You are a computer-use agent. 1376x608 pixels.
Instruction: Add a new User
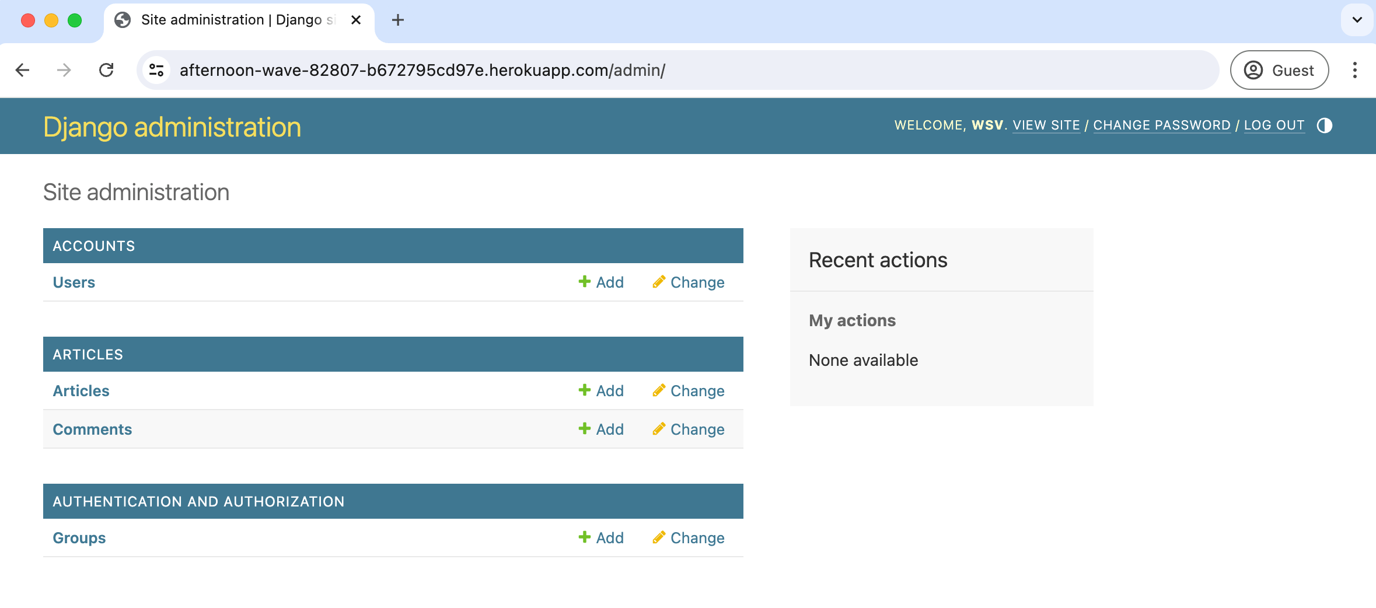(601, 282)
